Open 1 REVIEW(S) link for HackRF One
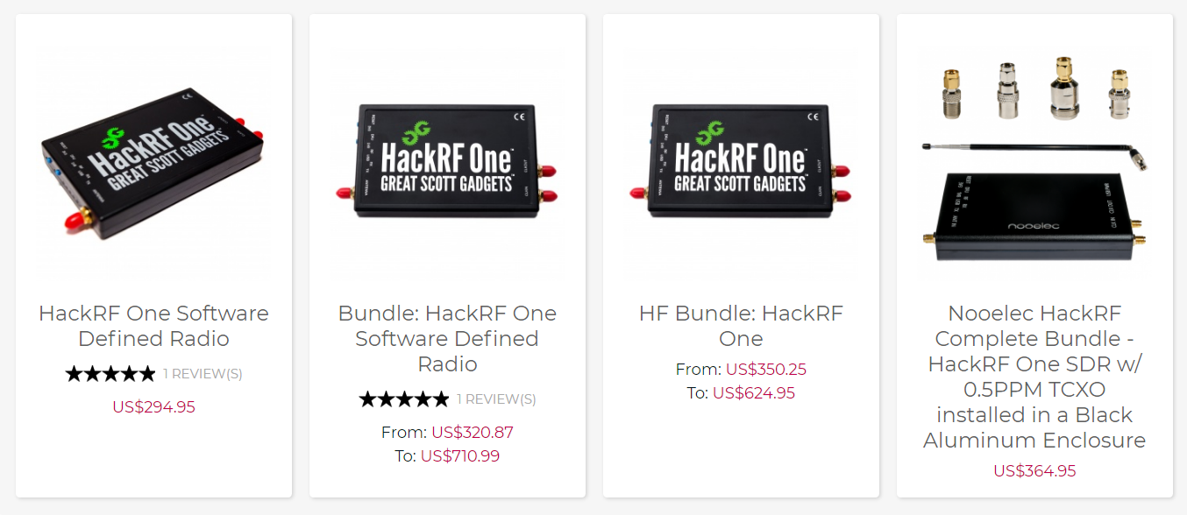The height and width of the screenshot is (515, 1187). pyautogui.click(x=203, y=374)
